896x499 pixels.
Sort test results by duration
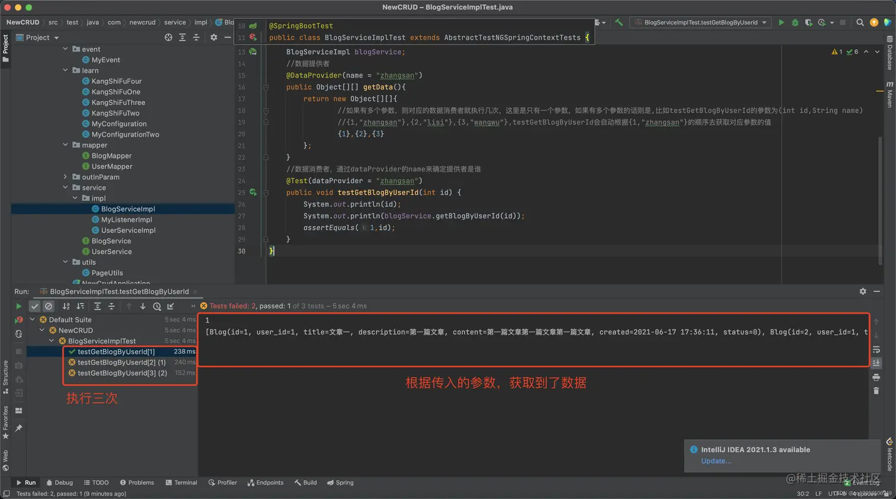(x=80, y=306)
